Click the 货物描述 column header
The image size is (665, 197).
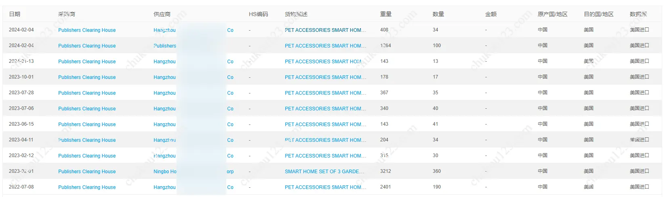(296, 14)
